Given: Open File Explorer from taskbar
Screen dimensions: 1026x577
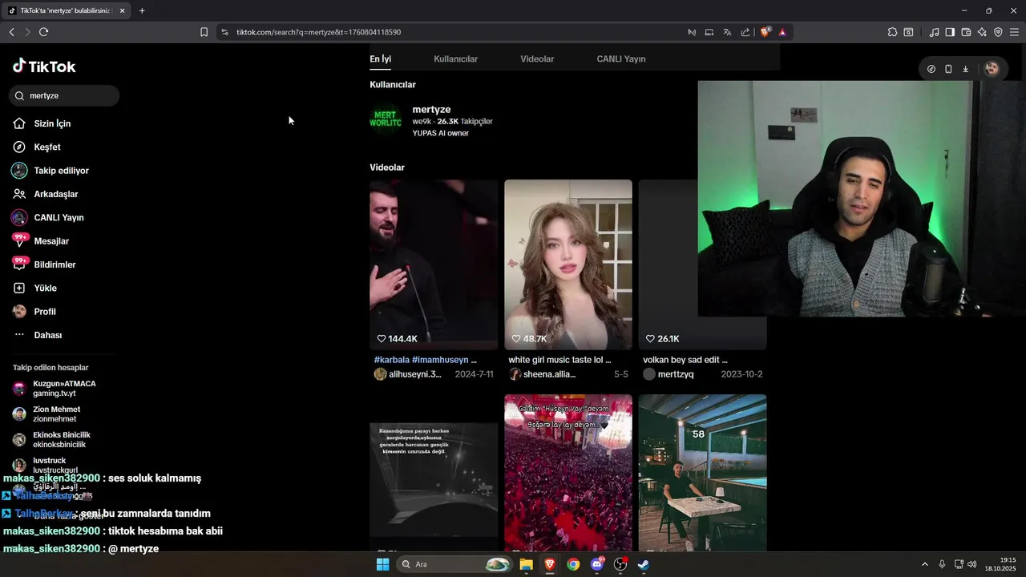Looking at the screenshot, I should [526, 564].
